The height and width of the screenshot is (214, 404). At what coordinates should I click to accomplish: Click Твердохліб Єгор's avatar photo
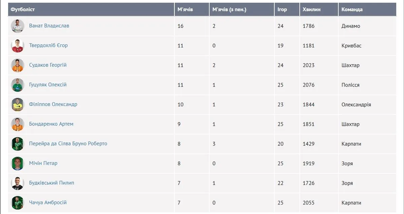18,46
